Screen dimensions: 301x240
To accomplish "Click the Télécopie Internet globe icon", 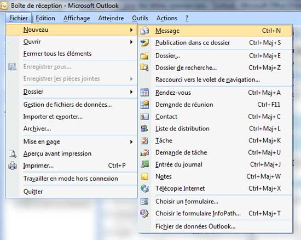I will tap(144, 188).
